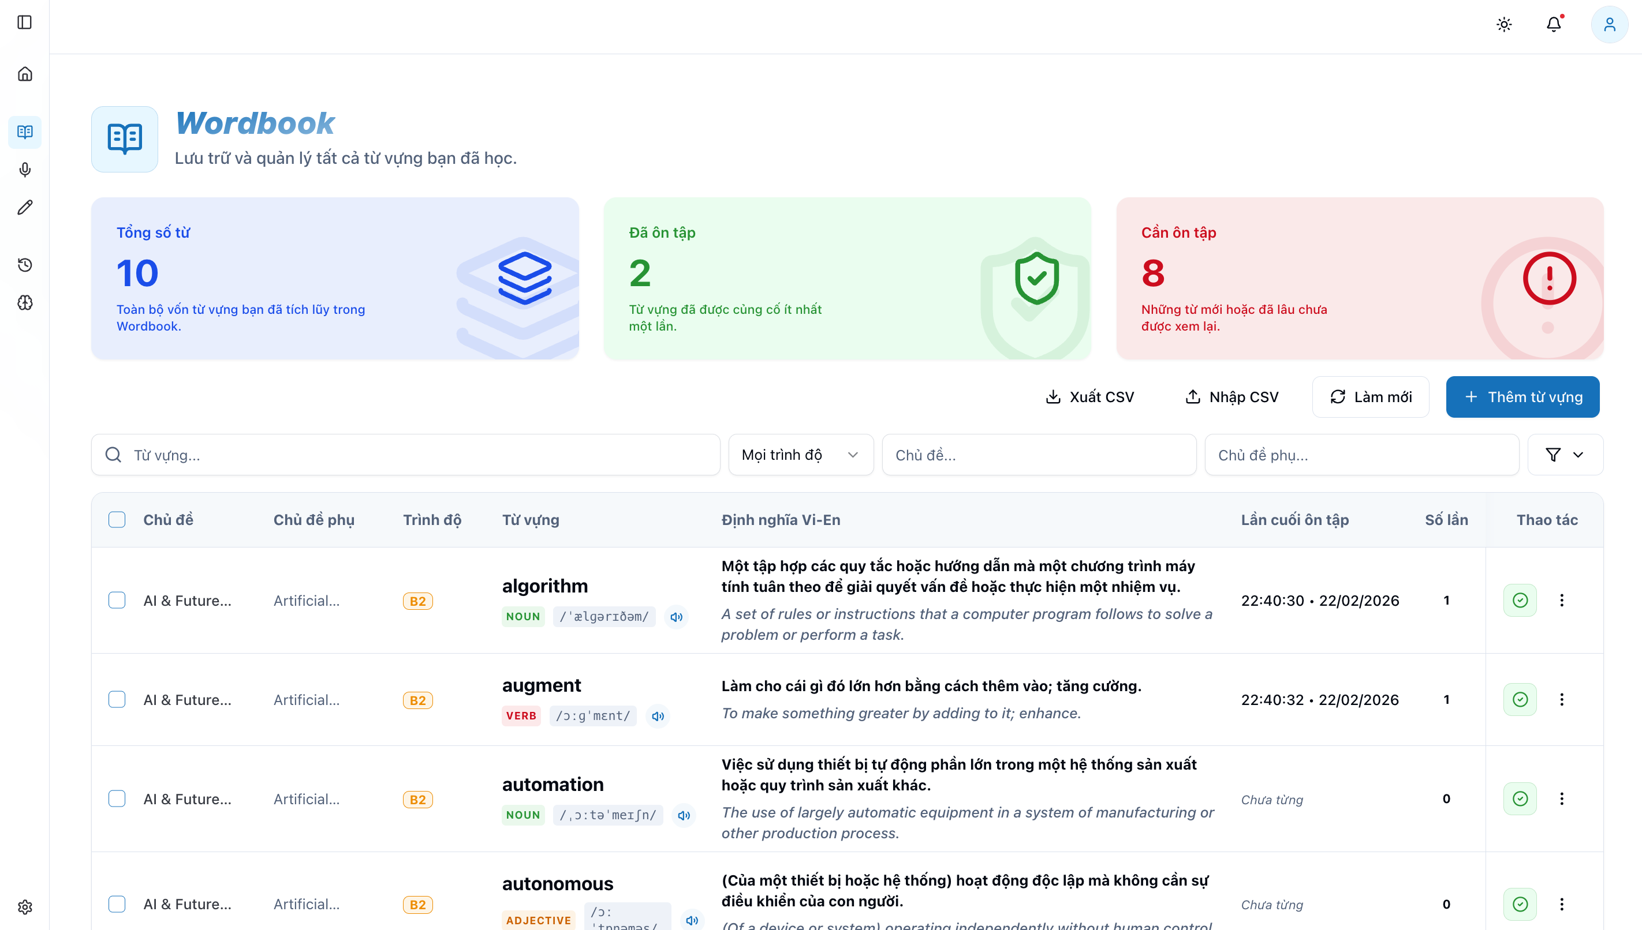
Task: Open the writing pencil section in sidebar
Action: [25, 207]
